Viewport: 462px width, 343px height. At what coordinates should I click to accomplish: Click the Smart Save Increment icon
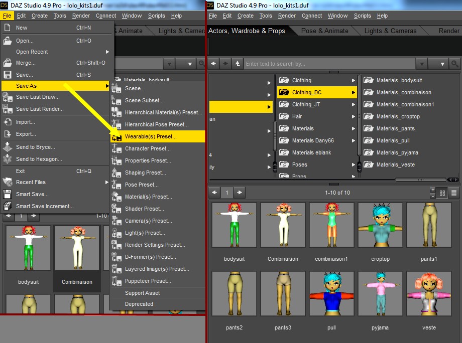[8, 206]
